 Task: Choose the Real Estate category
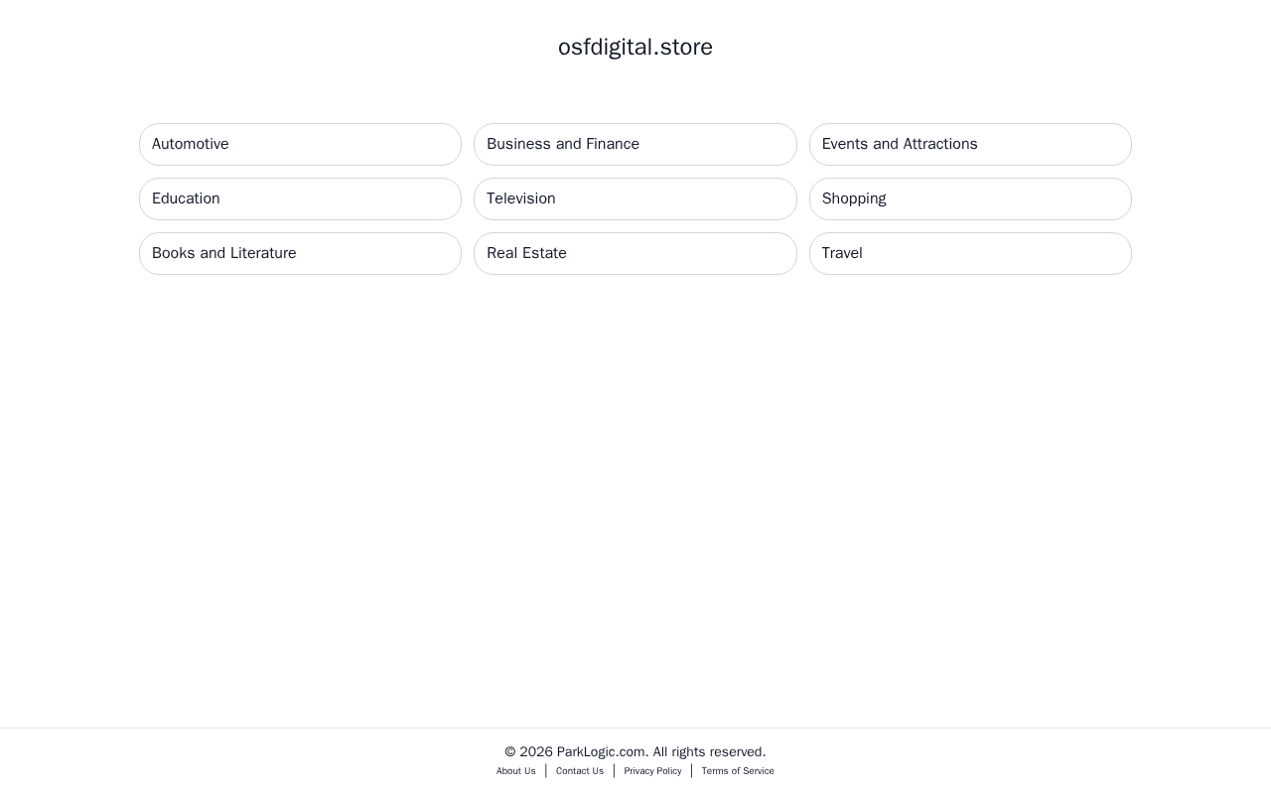(635, 253)
